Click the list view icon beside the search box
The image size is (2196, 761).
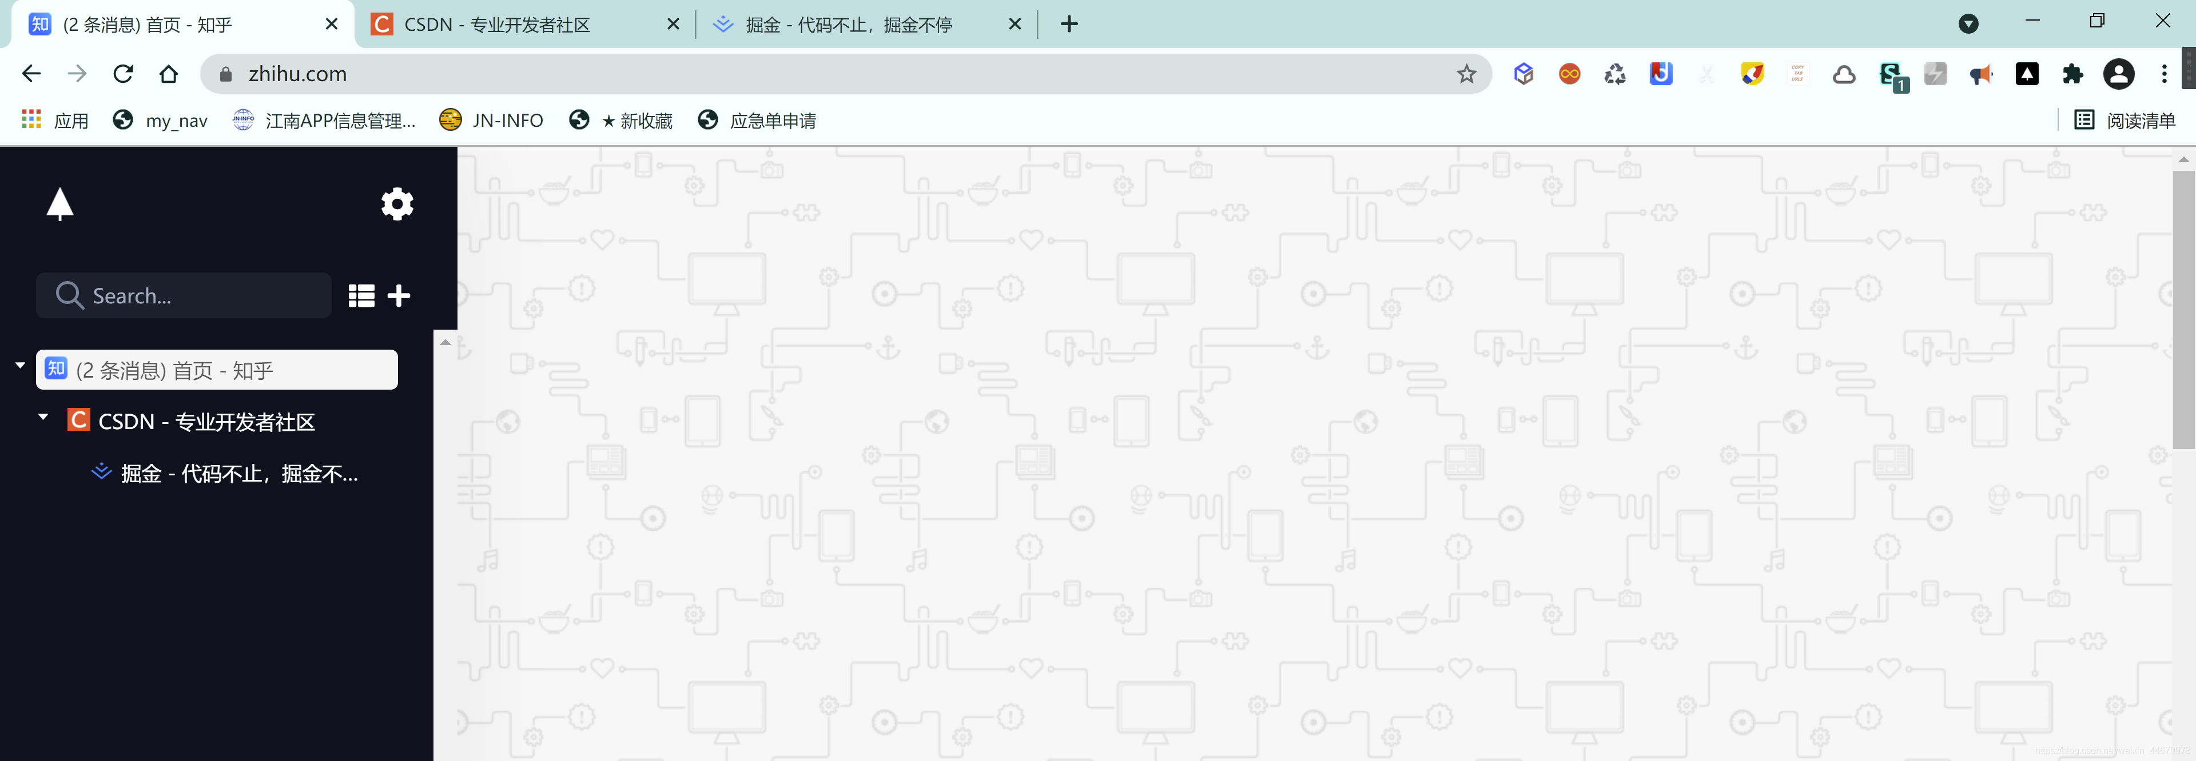click(361, 295)
